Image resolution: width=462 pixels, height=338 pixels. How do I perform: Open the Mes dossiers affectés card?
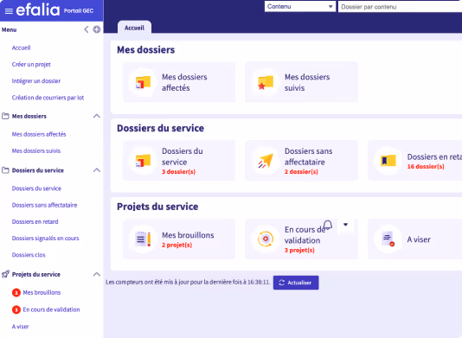179,82
